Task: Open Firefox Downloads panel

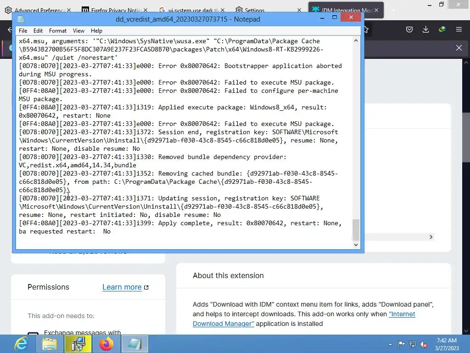Action: click(x=425, y=29)
